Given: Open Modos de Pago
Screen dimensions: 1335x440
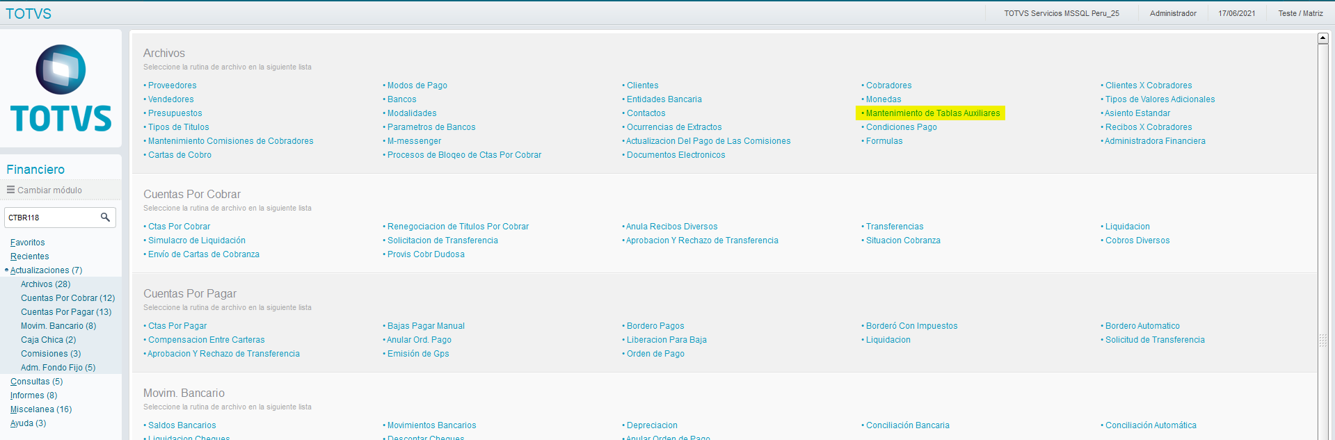Looking at the screenshot, I should point(417,85).
